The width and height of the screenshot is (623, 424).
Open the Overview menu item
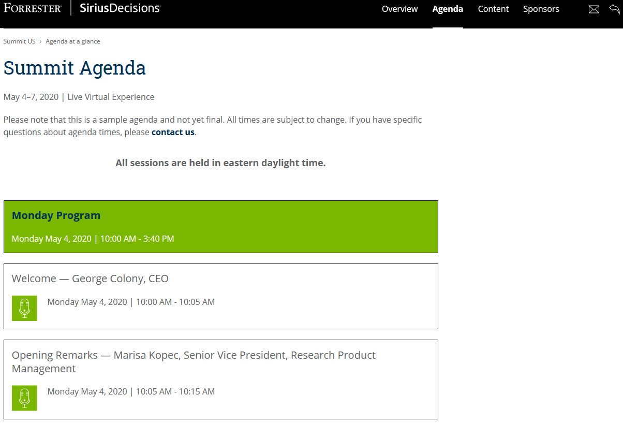point(399,9)
